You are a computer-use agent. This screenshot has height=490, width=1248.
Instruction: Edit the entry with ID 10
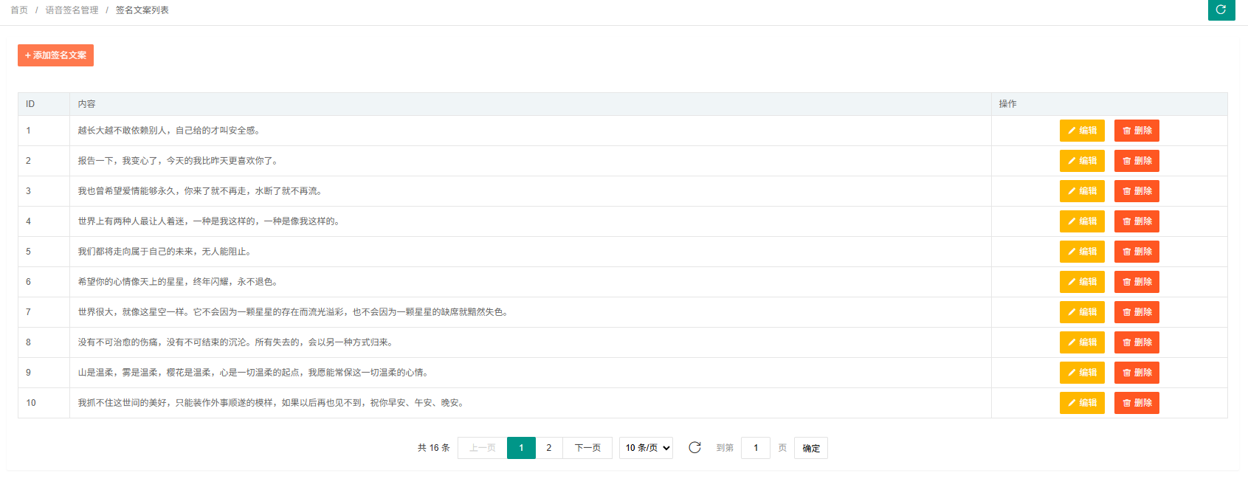(x=1081, y=403)
